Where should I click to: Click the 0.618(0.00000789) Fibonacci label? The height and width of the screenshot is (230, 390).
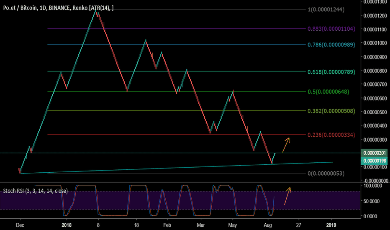[331, 72]
